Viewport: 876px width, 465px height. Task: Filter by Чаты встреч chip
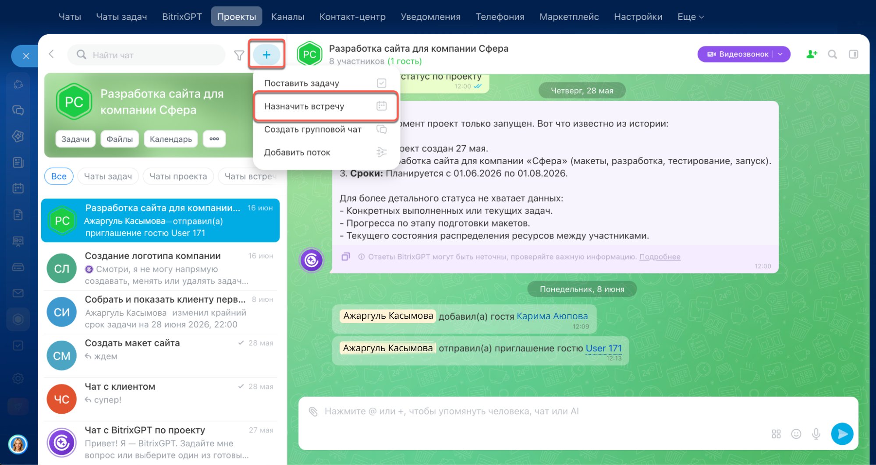pyautogui.click(x=250, y=176)
